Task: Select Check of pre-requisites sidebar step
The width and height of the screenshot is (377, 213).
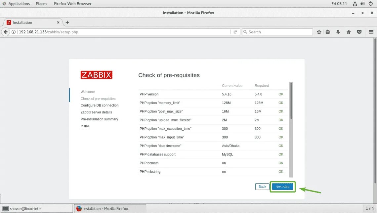Action: click(98, 99)
